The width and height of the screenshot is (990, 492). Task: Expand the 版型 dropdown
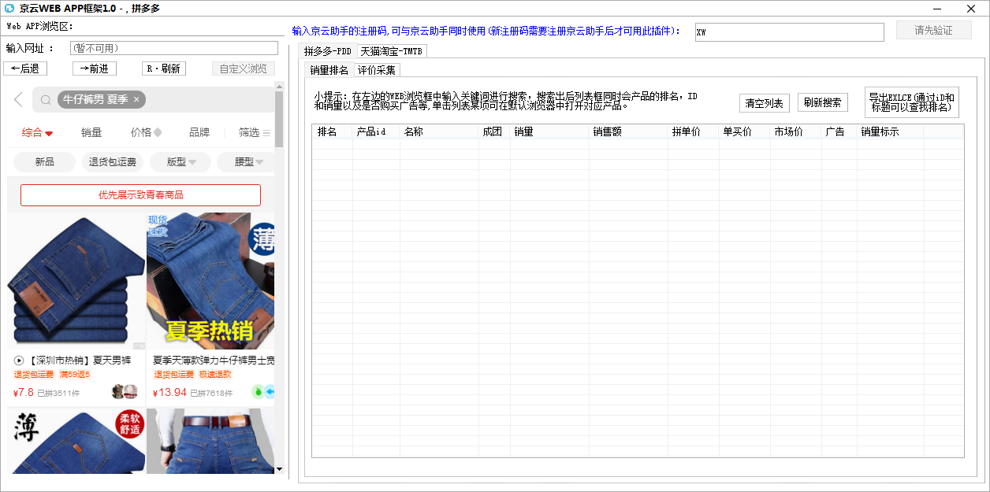tap(181, 162)
